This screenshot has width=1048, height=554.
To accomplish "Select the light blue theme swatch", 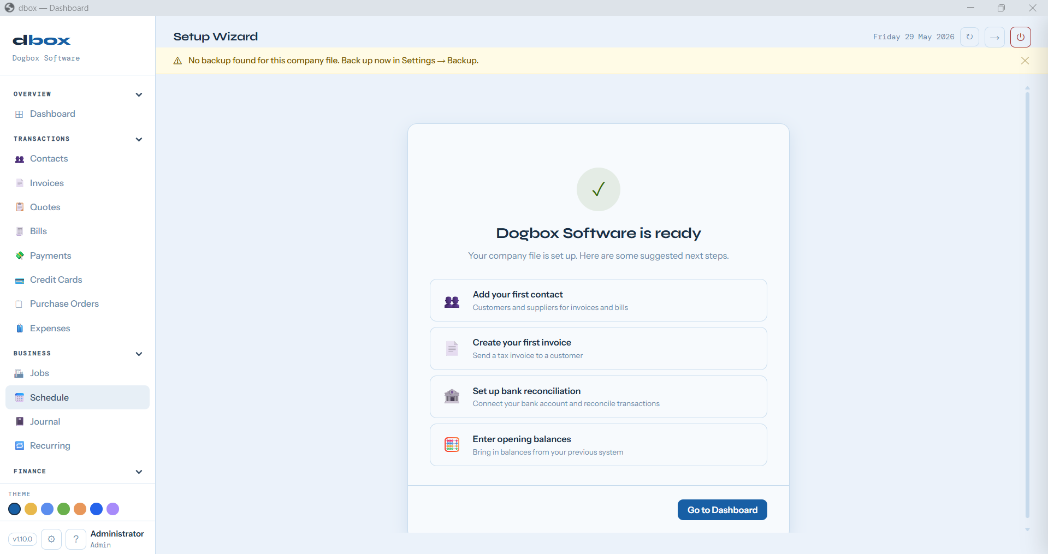I will [48, 509].
